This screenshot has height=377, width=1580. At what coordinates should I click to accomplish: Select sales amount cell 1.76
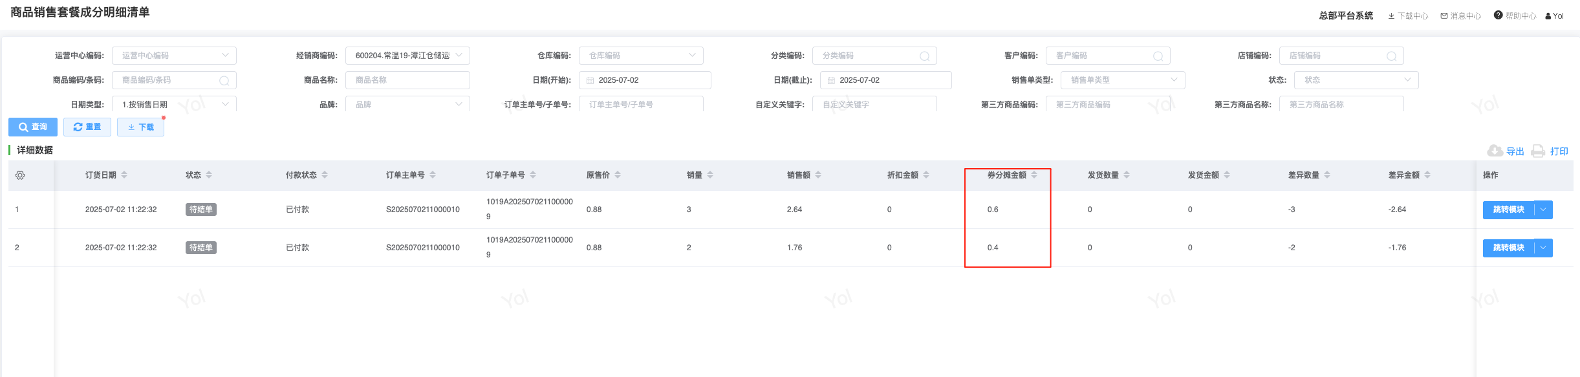point(794,248)
